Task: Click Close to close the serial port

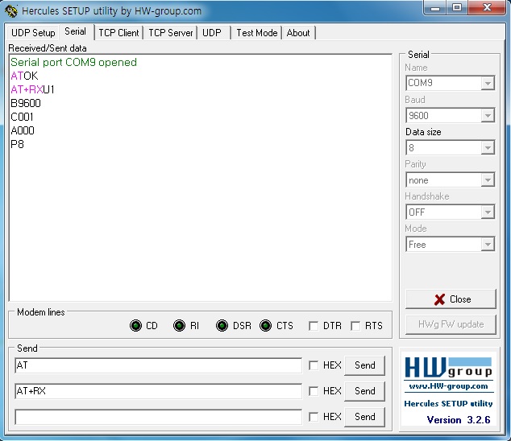Action: click(451, 299)
